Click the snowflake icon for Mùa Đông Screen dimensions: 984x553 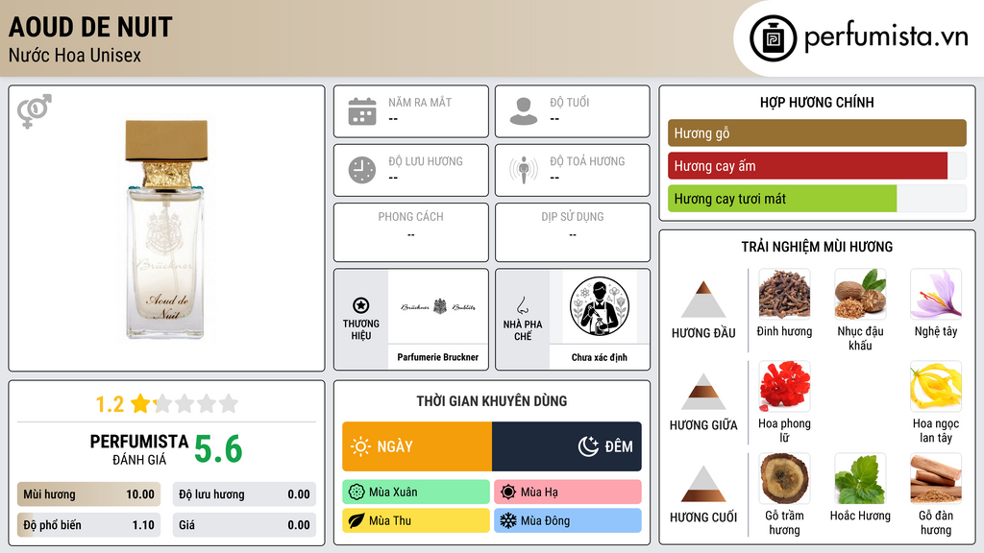[508, 520]
